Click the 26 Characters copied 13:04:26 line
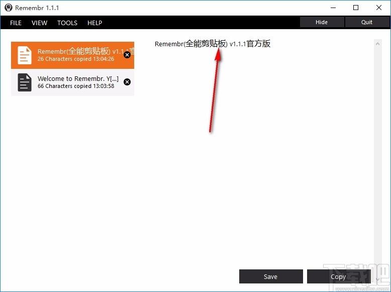 (x=76, y=59)
